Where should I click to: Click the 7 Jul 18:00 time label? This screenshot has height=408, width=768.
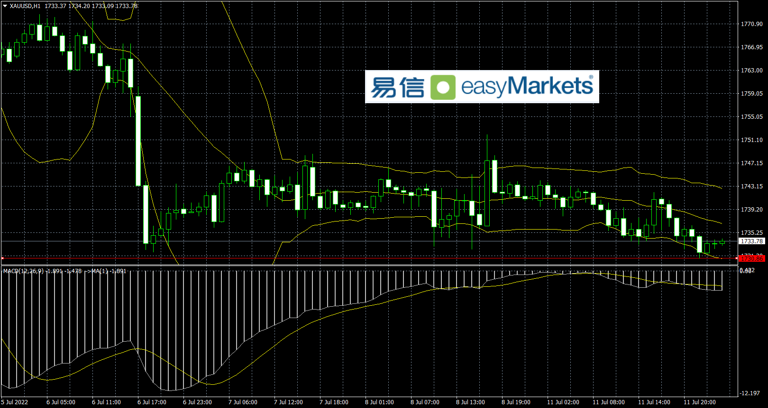tap(334, 402)
